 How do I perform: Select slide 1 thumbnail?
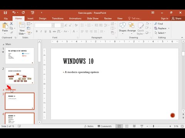point(20,56)
